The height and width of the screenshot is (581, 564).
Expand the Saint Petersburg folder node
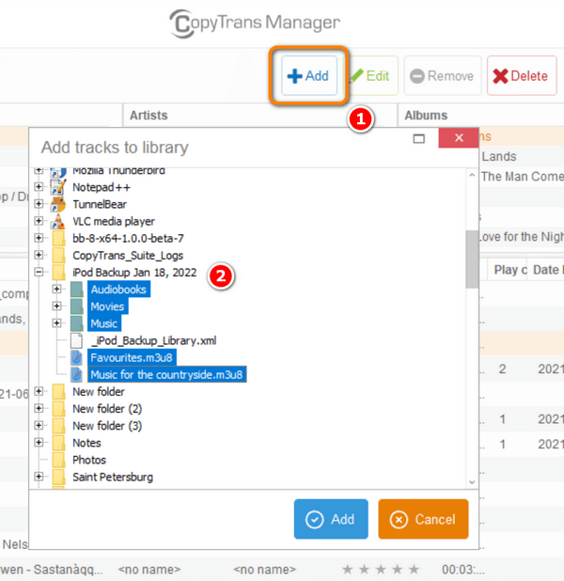click(39, 476)
